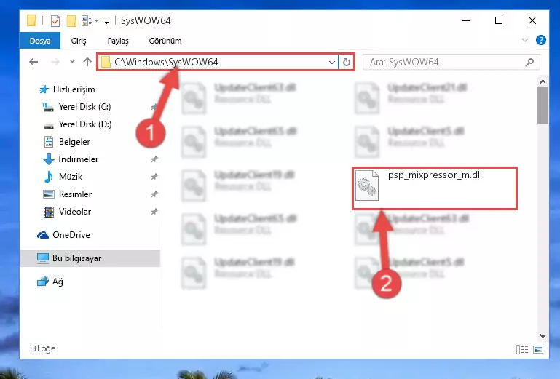560x379 pixels.
Task: Click scrollbar down arrow in file list
Action: pyautogui.click(x=543, y=336)
